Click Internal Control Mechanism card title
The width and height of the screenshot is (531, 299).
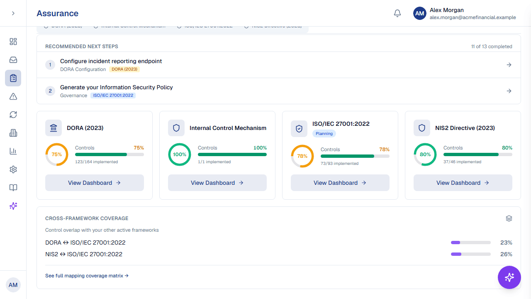coord(228,128)
